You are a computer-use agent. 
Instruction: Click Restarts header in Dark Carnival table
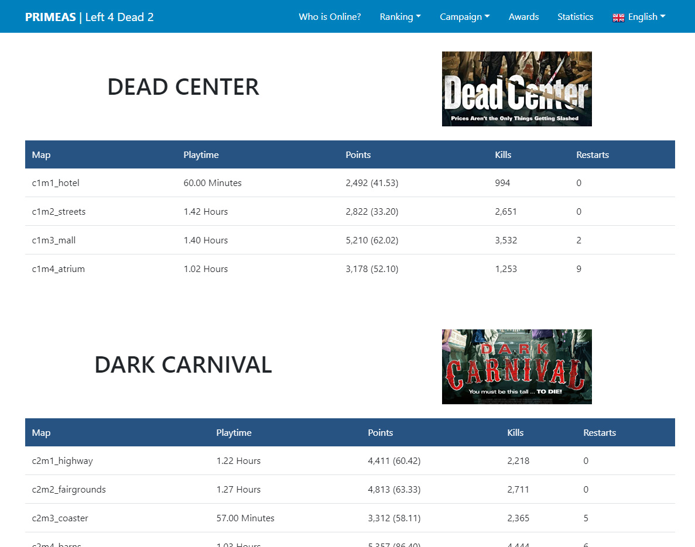(600, 432)
